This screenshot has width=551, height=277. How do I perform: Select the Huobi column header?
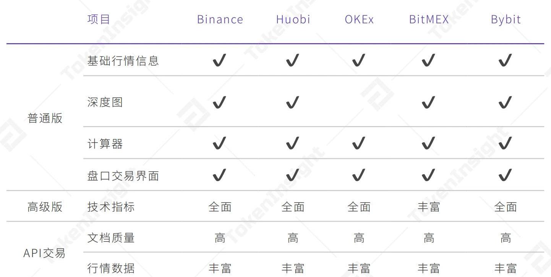coord(293,19)
